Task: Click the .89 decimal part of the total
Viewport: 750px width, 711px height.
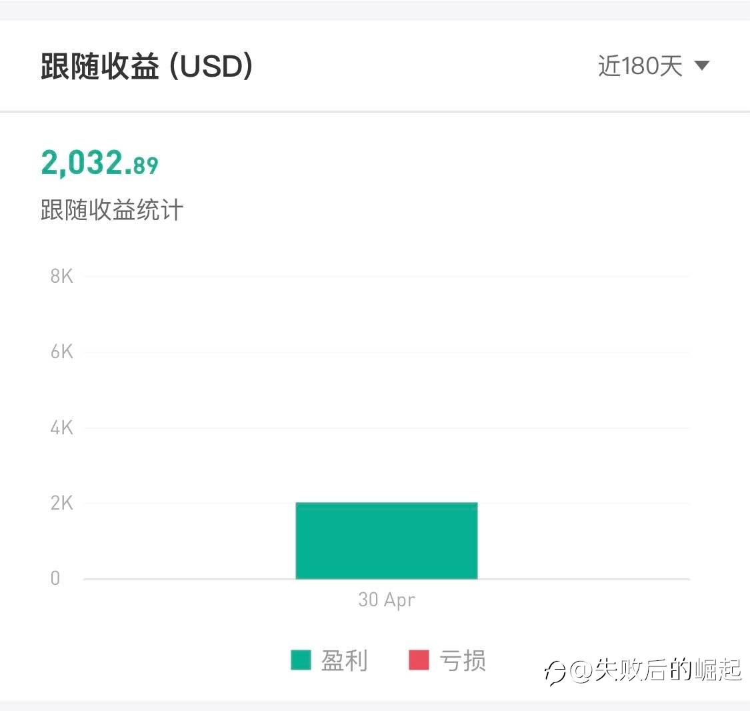Action: (145, 165)
